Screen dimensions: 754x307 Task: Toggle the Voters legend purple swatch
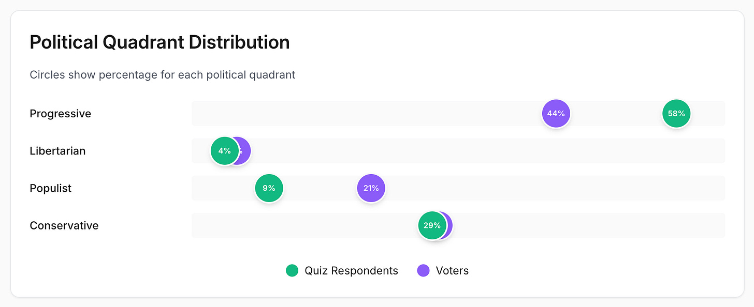click(423, 270)
